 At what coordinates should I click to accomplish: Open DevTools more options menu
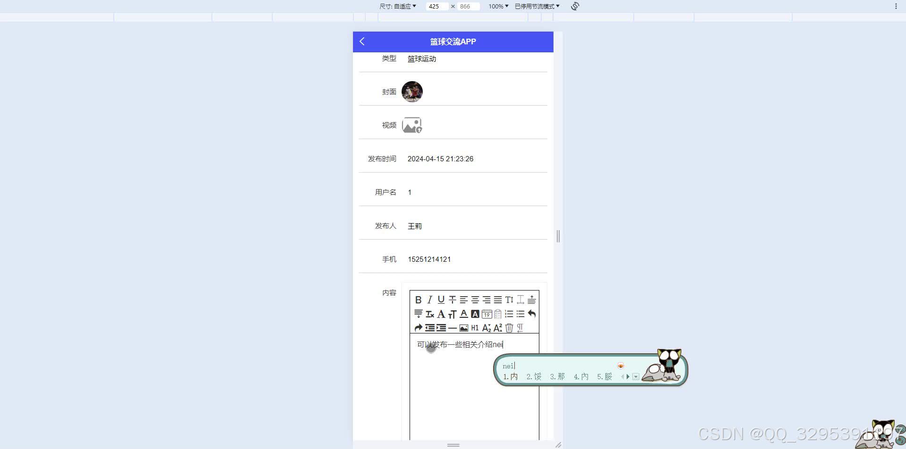(x=896, y=6)
